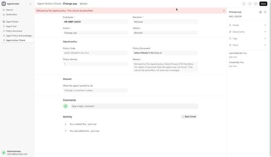Click the heart like icon
The height and width of the screenshot is (157, 271).
(x=265, y=12)
